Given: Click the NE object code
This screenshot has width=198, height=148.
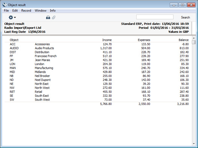Looking at the screenshot, I should 12,84.
